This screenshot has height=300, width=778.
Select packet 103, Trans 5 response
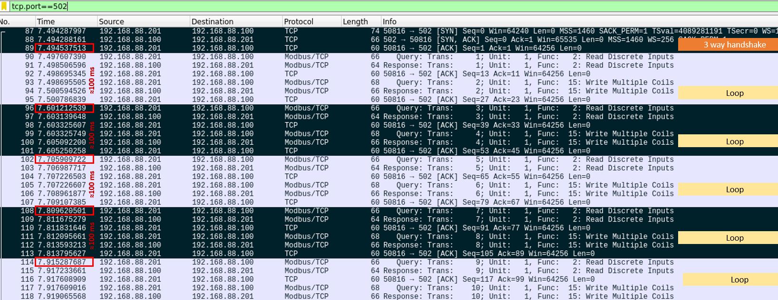pos(389,168)
